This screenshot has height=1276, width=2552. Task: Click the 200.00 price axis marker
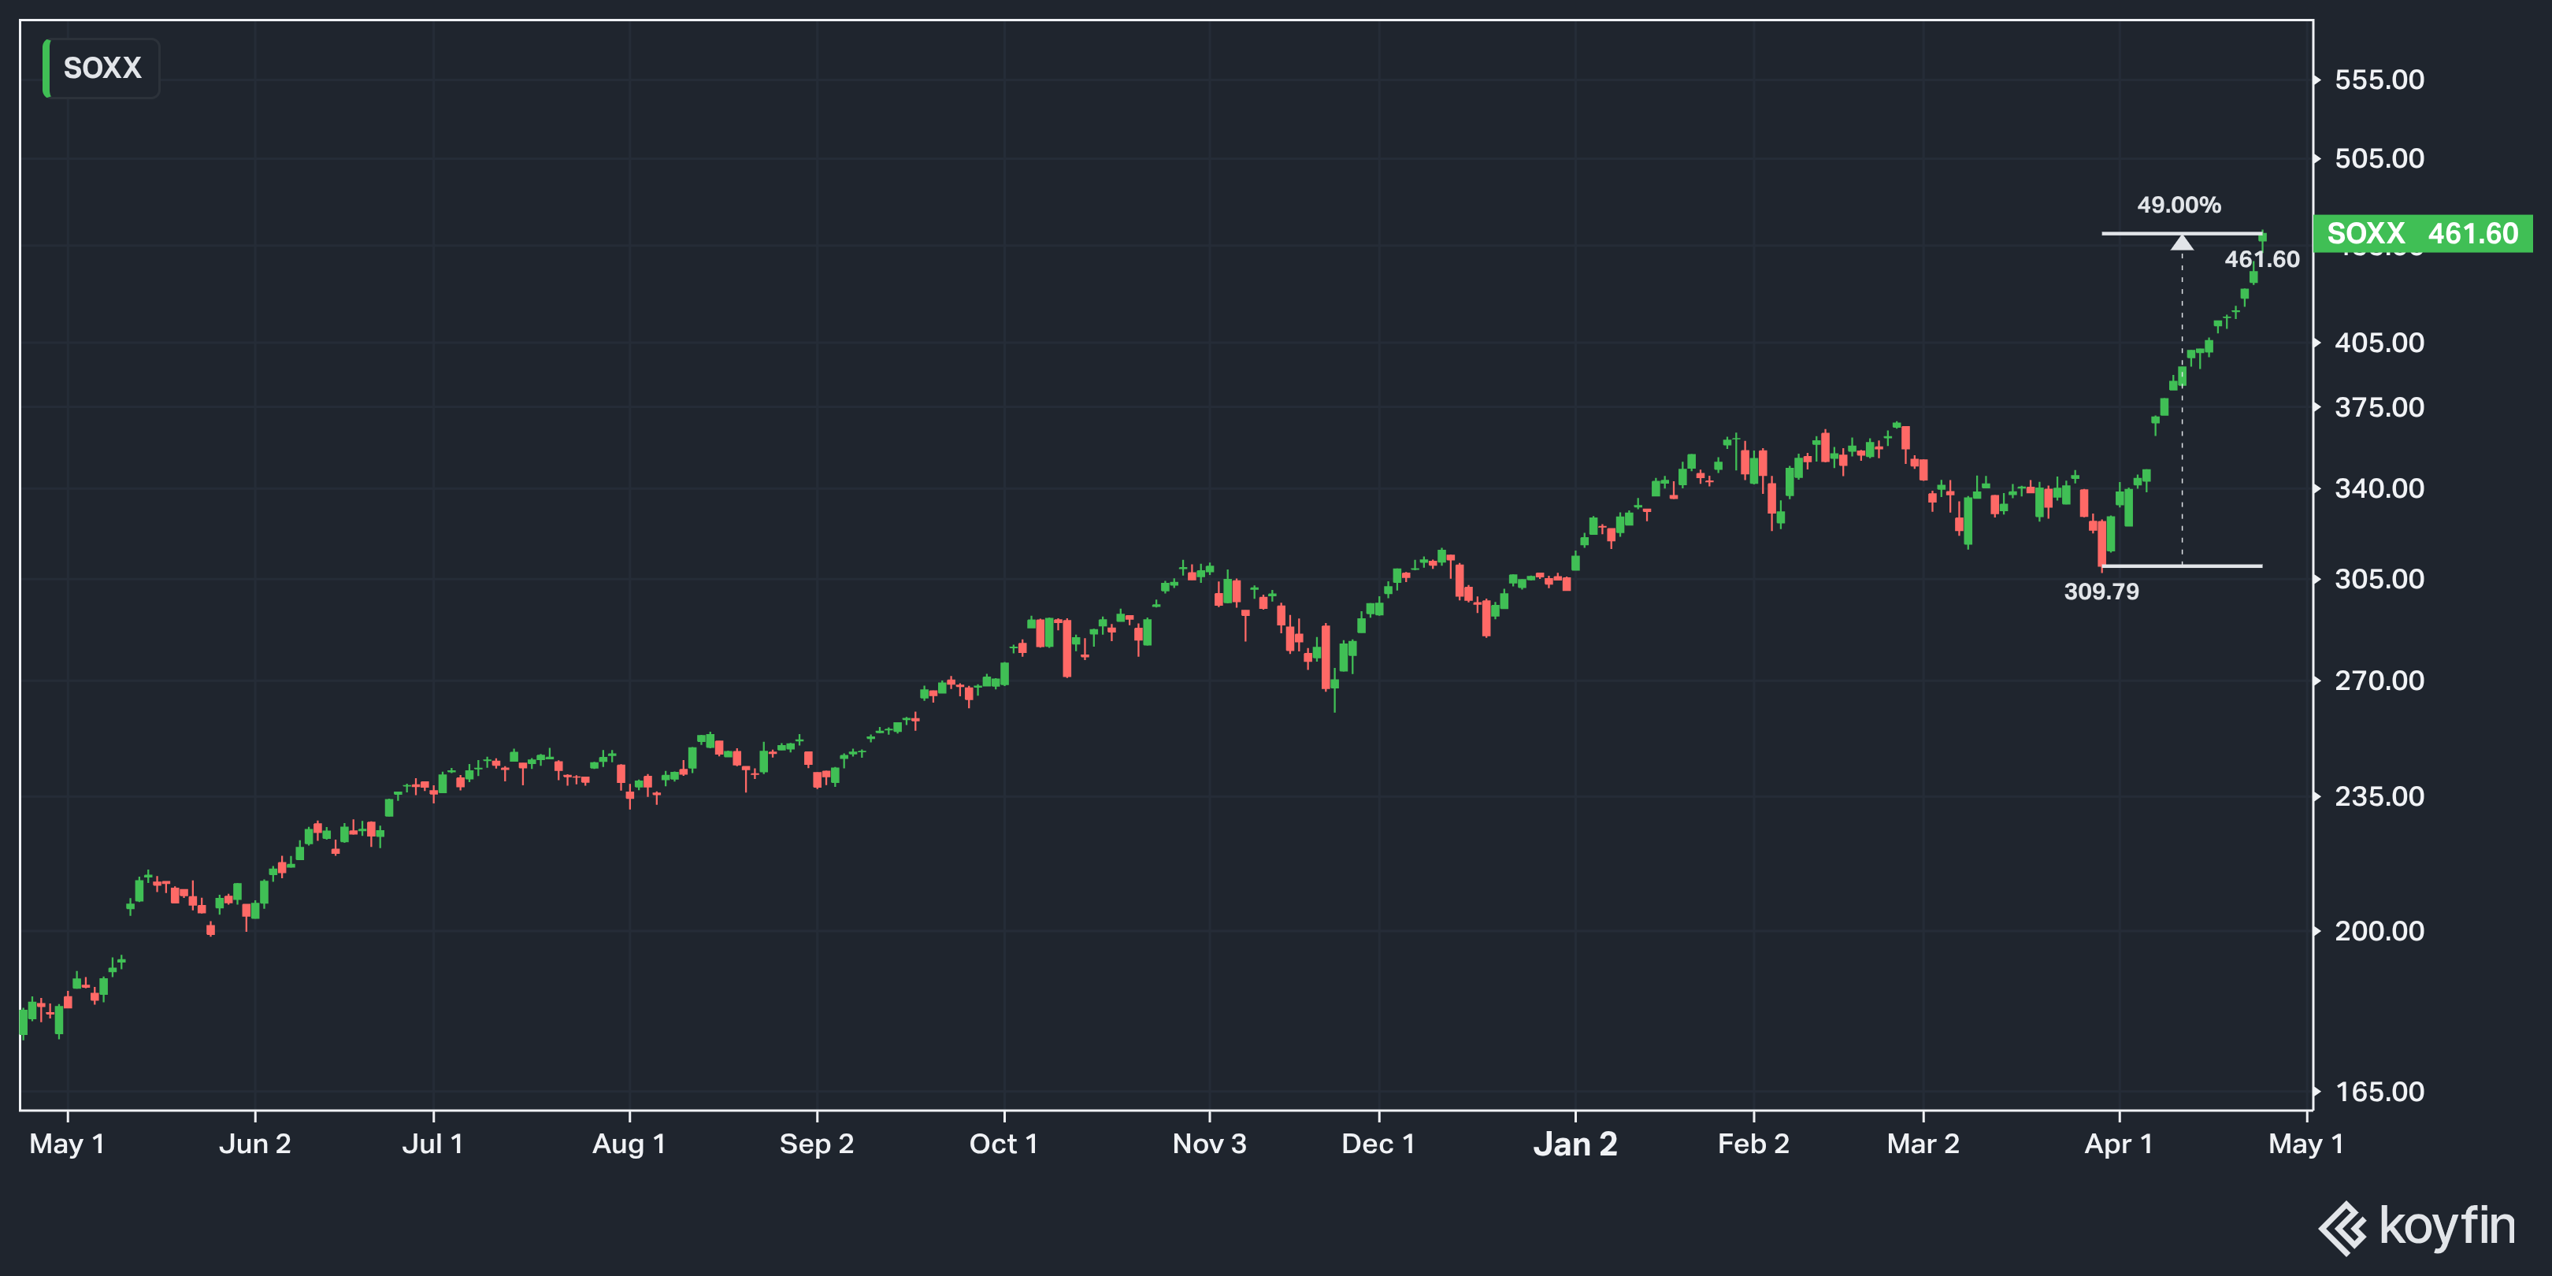point(2379,931)
